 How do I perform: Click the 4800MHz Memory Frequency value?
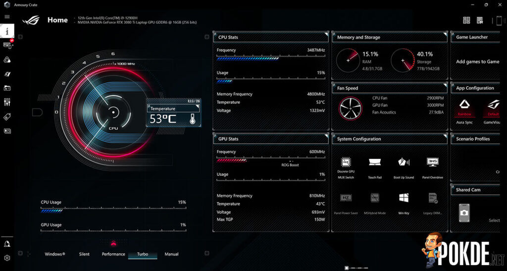[316, 94]
